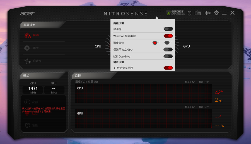Turn off 30 秒后背光关闭 switch

[x=168, y=68]
